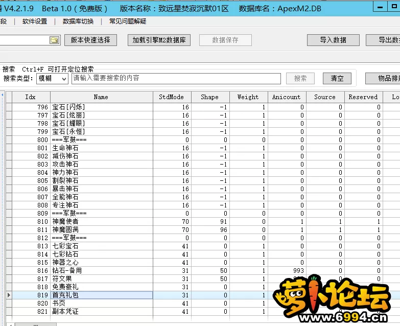400x326 pixels.
Task: Click Shape value 91 for 神魔使者
Action: pyautogui.click(x=210, y=221)
